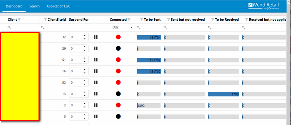Click filter funnel before ClientSiteId header
The height and width of the screenshot is (125, 291).
(45, 20)
